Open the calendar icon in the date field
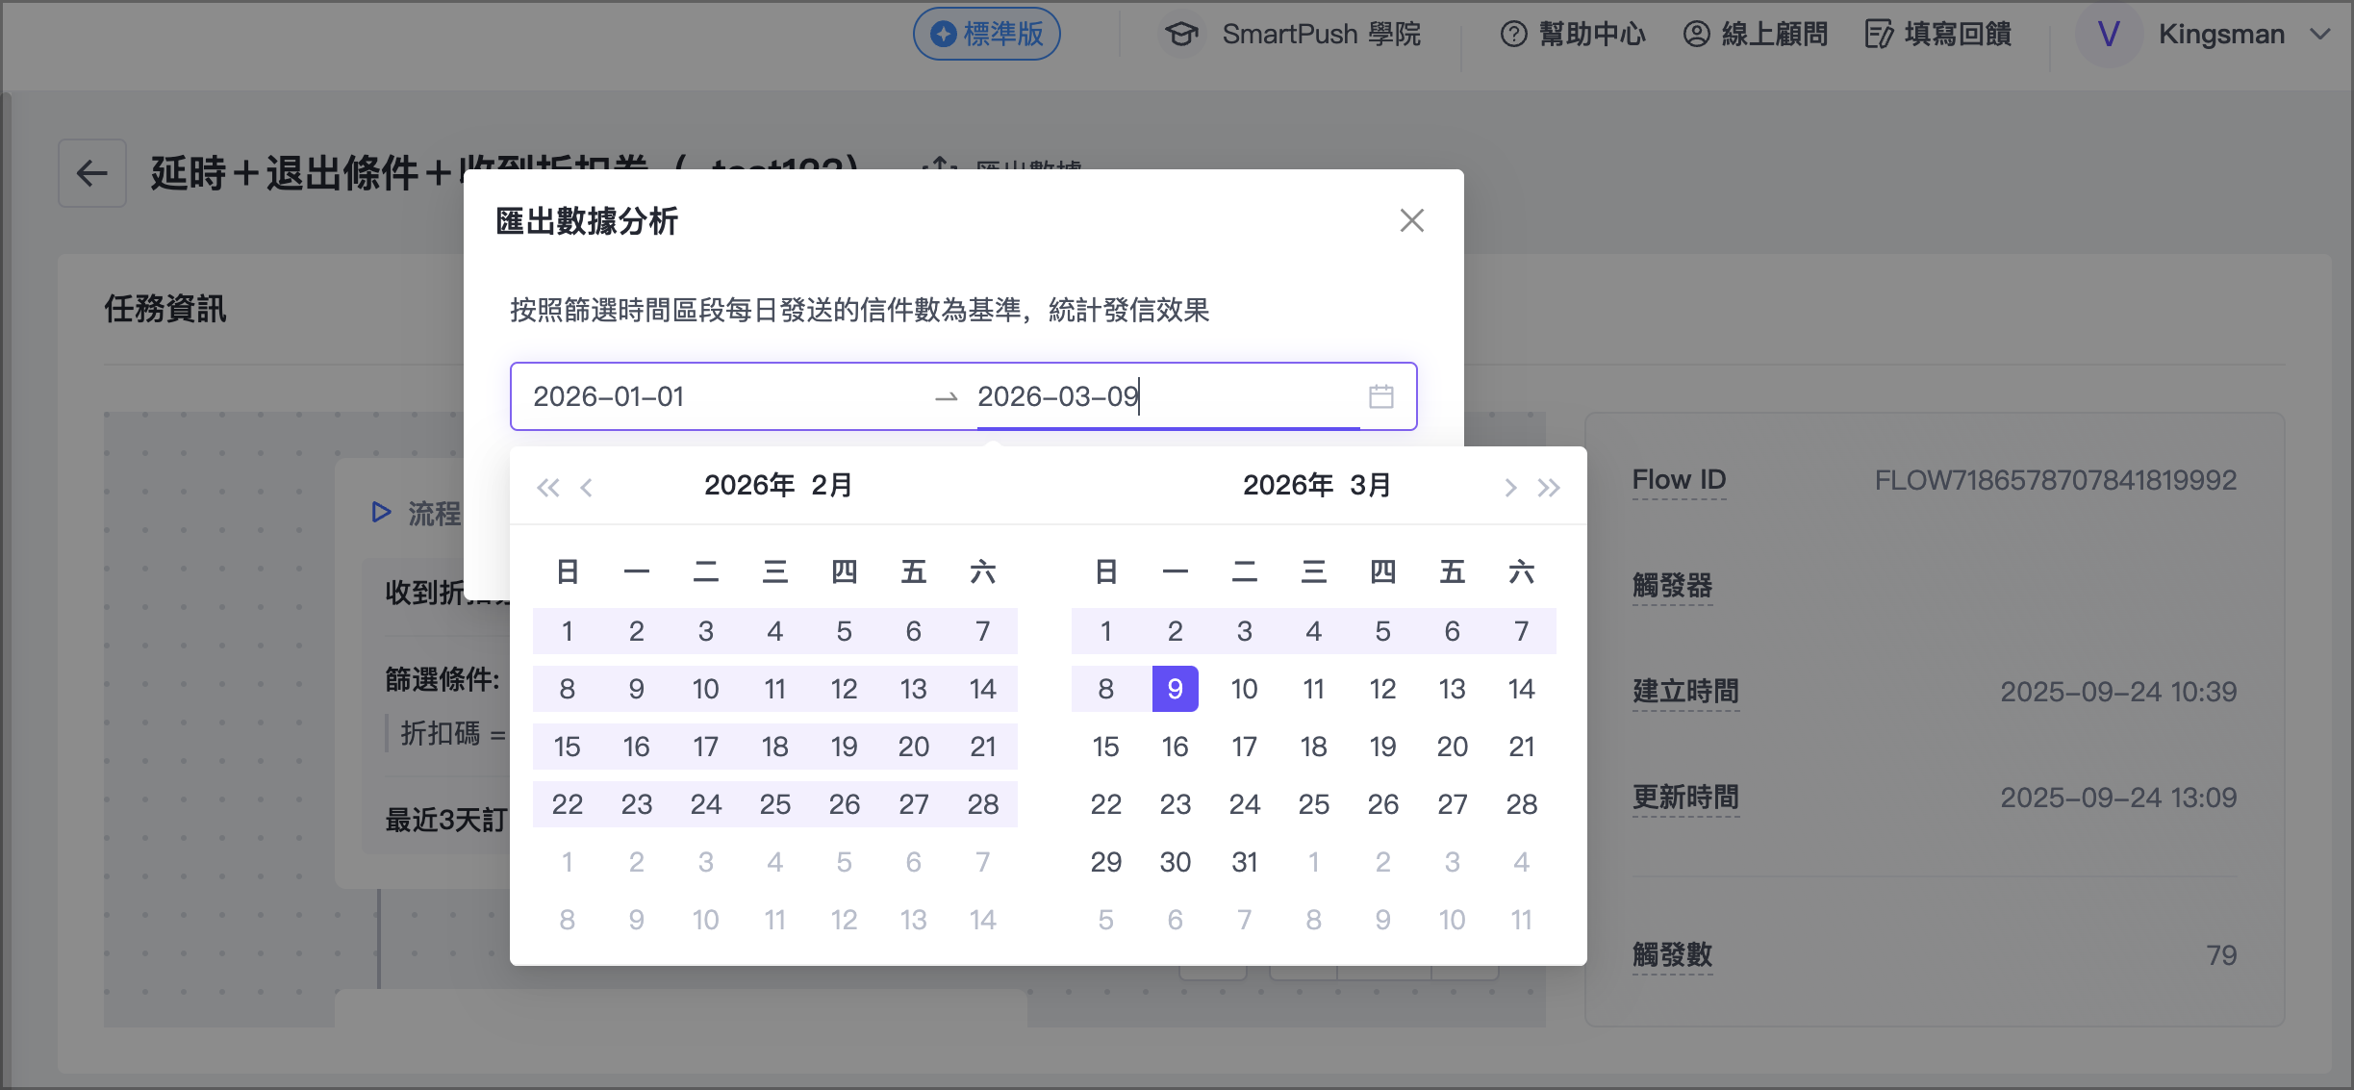2354x1090 pixels. 1382,395
